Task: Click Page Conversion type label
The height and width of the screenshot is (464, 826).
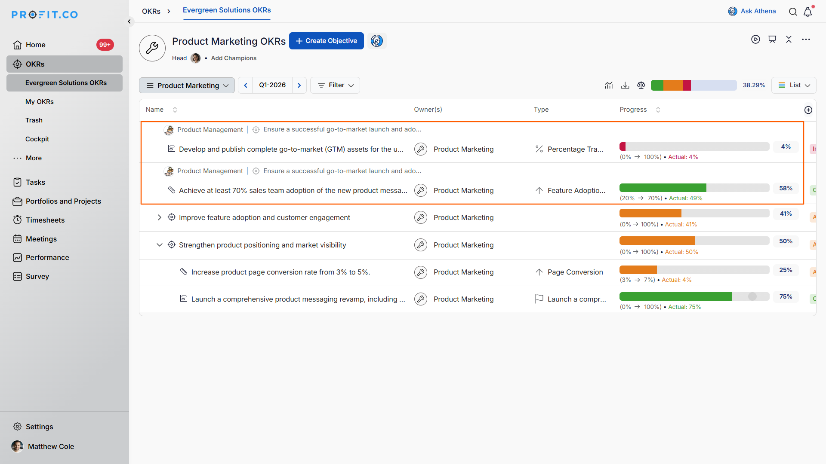Action: coord(575,272)
